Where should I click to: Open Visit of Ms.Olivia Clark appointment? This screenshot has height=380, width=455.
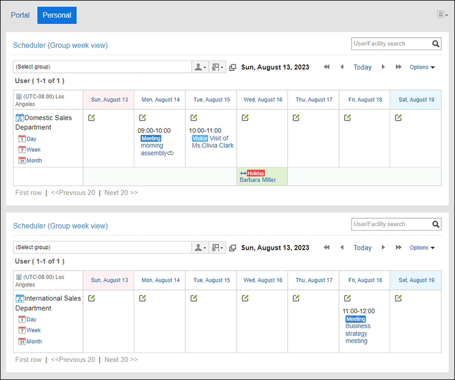(212, 142)
